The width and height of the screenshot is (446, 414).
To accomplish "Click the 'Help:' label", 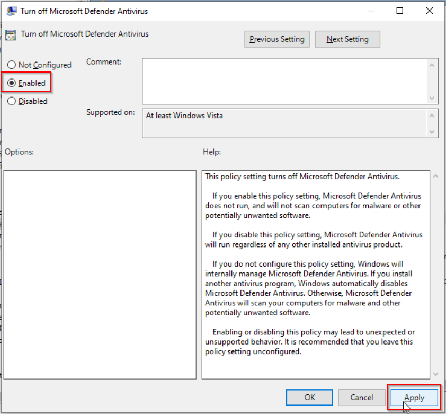I will pos(212,152).
